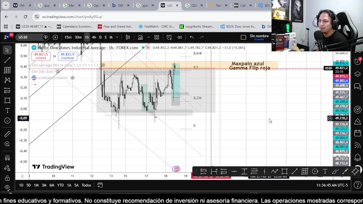Expand the timeframe dropdown chevron
Image resolution: width=363 pixels, height=204 pixels.
117,37
